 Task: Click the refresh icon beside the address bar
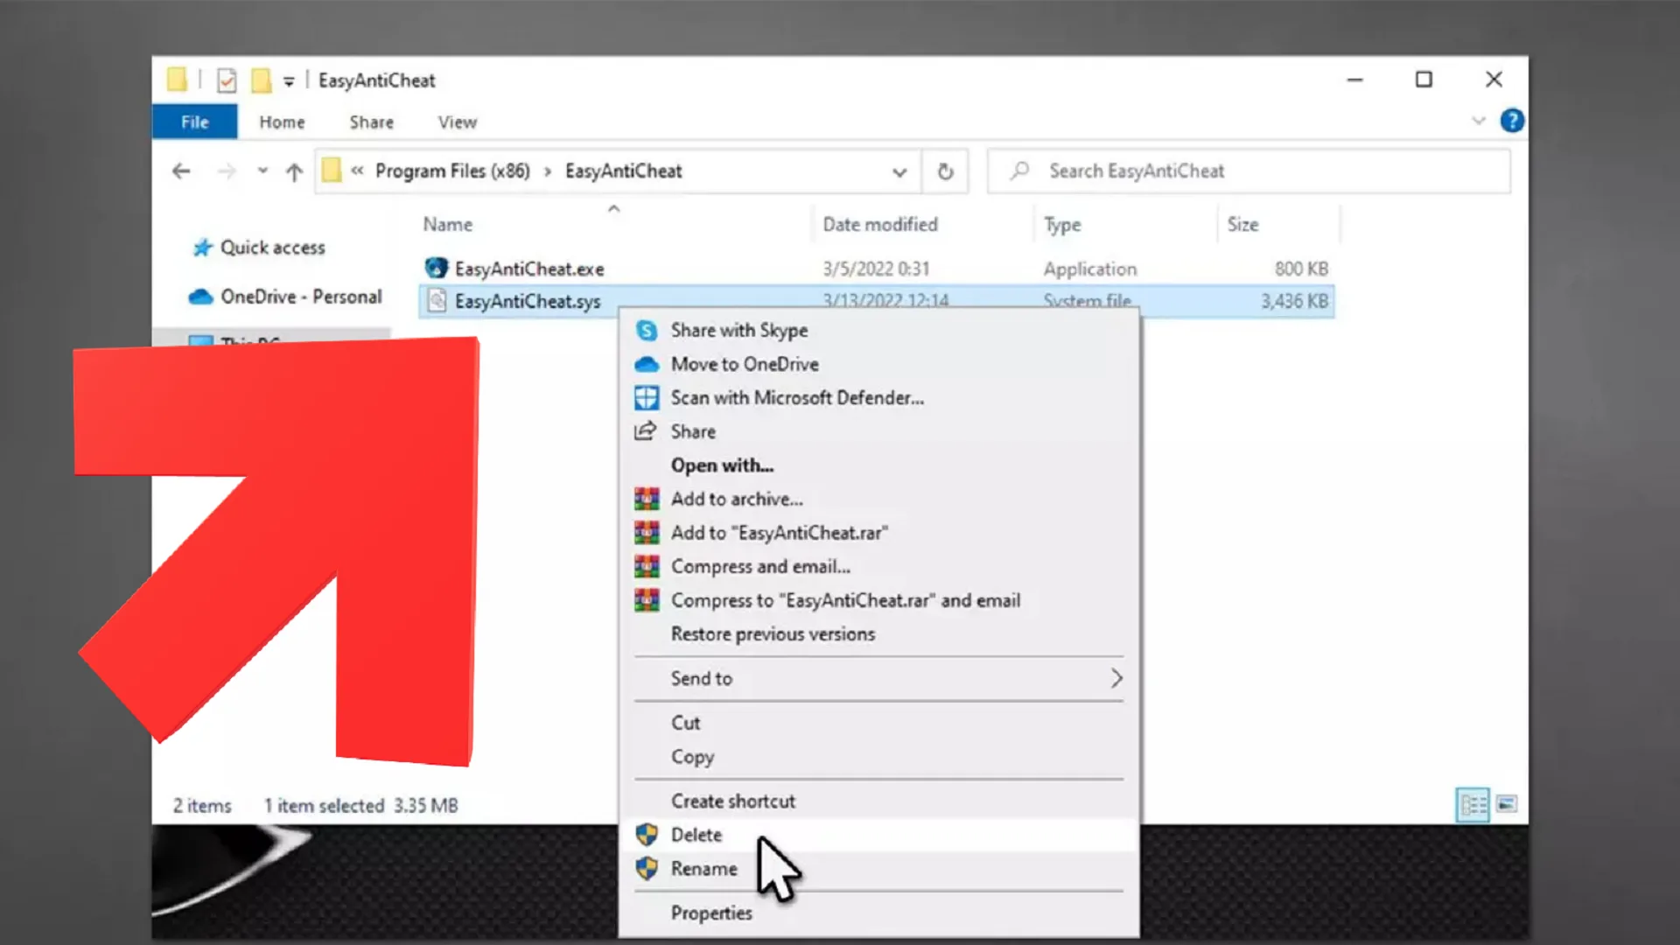click(x=946, y=171)
